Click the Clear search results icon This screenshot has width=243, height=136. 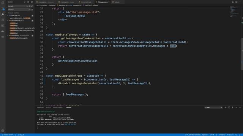(28, 2)
